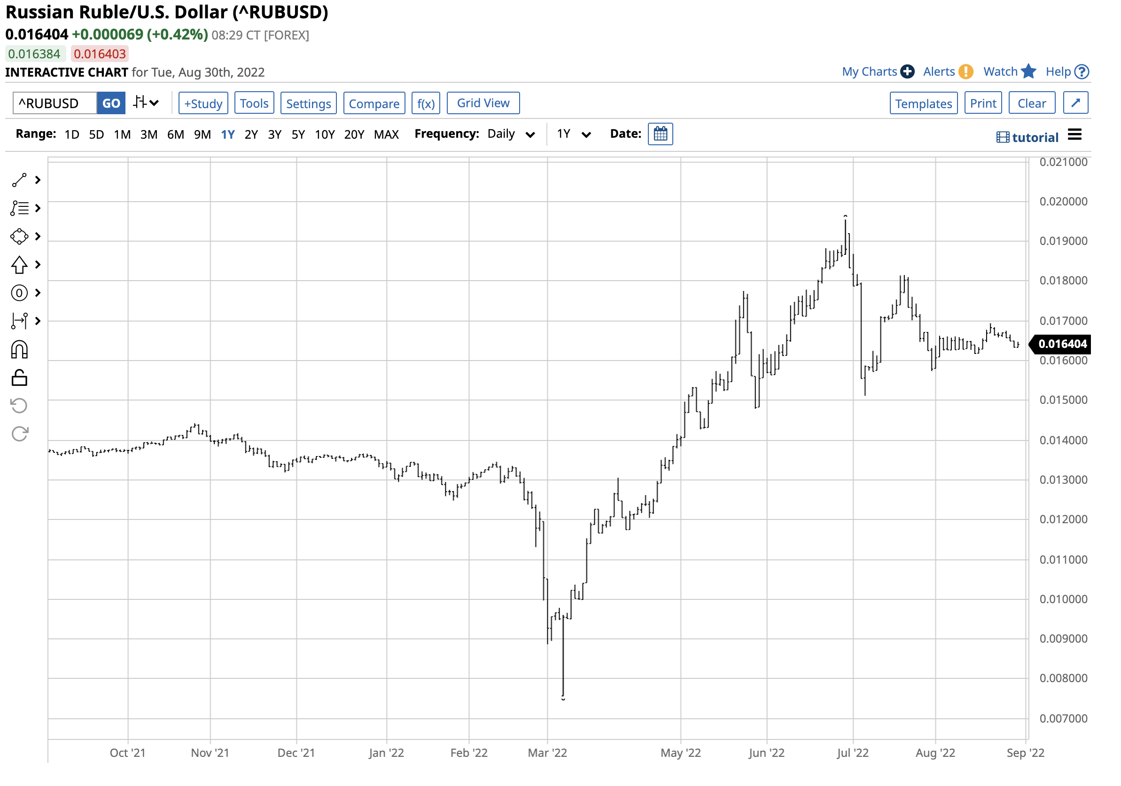Click the orange Alerts exclamation icon
Viewport: 1121px width, 786px height.
(965, 72)
